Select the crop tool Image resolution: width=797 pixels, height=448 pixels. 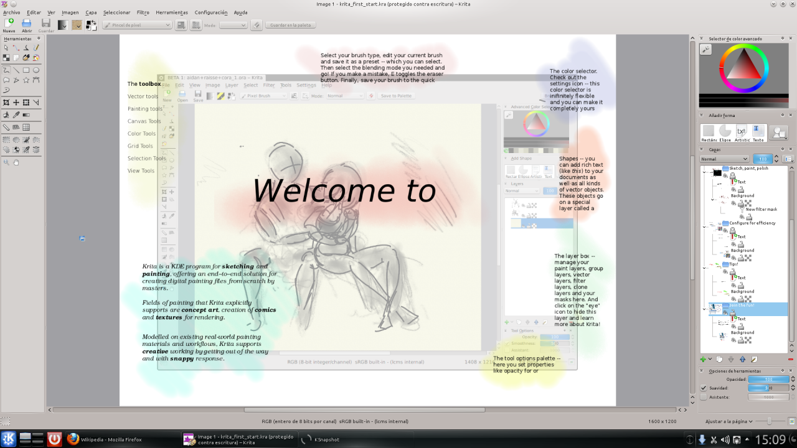(6, 102)
